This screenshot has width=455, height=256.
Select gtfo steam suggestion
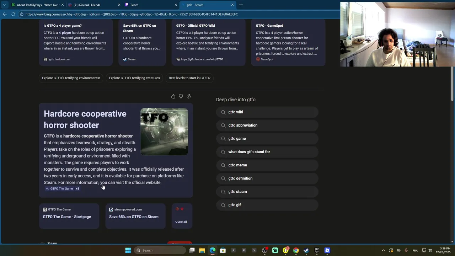click(267, 192)
